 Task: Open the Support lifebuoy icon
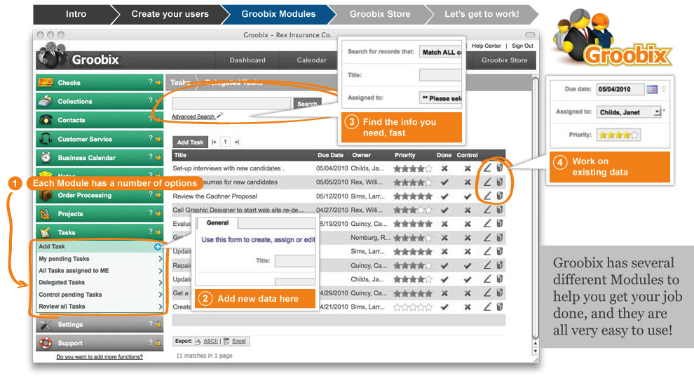pos(46,343)
